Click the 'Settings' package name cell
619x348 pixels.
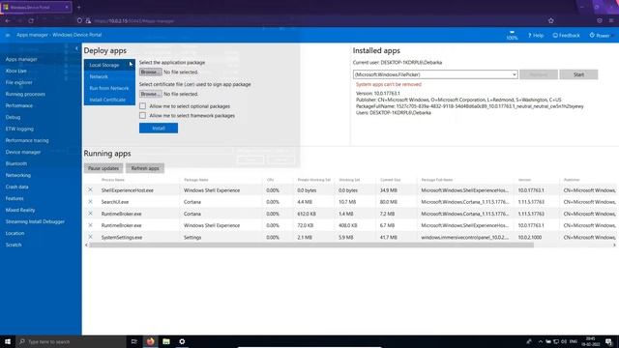pyautogui.click(x=192, y=238)
